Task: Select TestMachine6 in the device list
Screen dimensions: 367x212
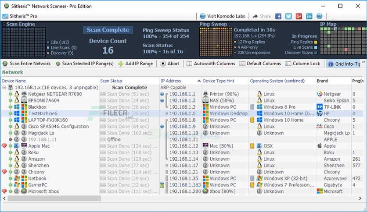Action: tap(43, 113)
